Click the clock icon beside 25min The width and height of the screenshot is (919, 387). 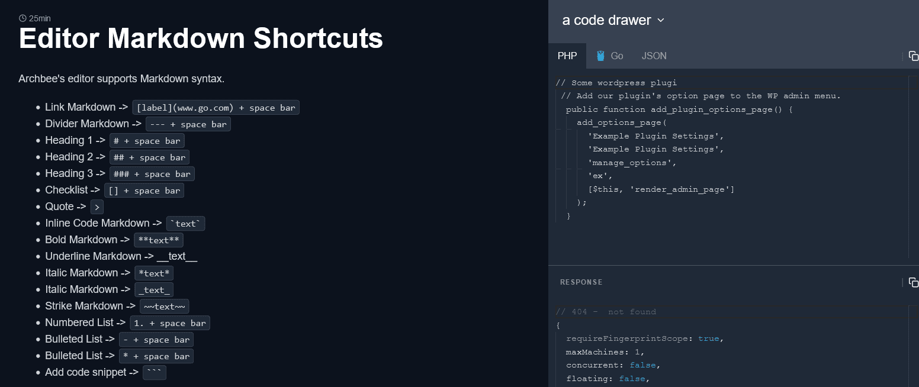coord(23,18)
